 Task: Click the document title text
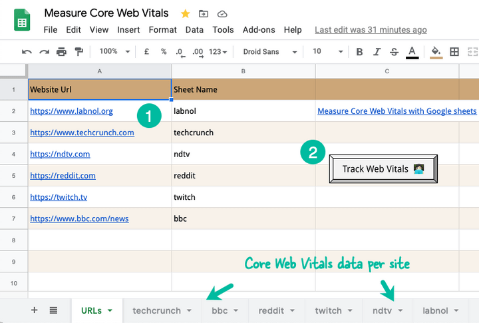pyautogui.click(x=106, y=13)
